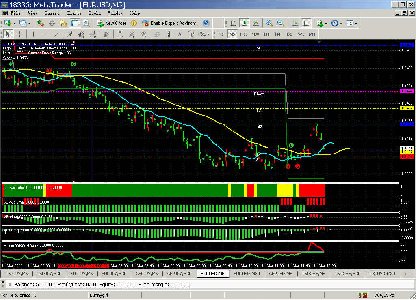The height and width of the screenshot is (300, 416).
Task: Select the Trendline drawing tool
Action: (56, 34)
